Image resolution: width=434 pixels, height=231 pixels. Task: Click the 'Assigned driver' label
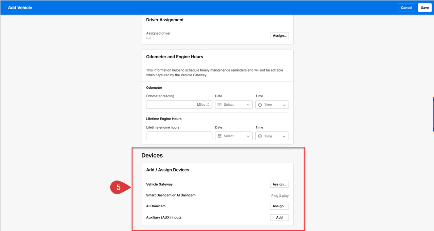pyautogui.click(x=158, y=33)
